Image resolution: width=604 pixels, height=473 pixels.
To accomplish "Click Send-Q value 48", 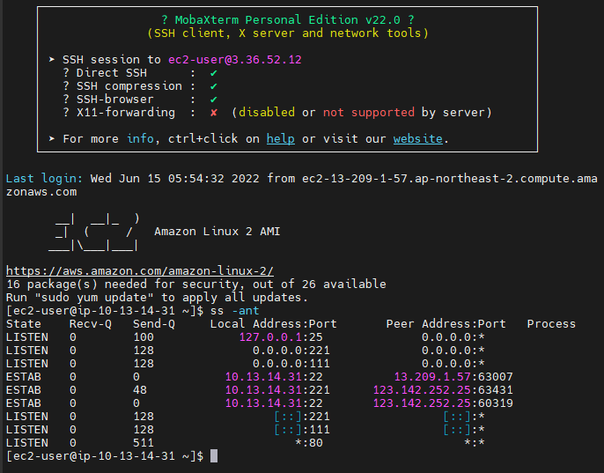I will coord(140,390).
